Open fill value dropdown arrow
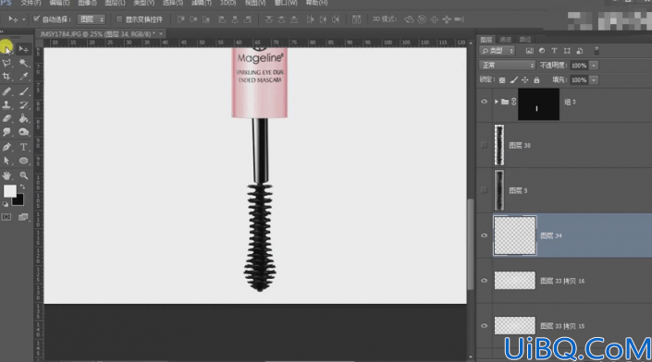 coord(594,80)
